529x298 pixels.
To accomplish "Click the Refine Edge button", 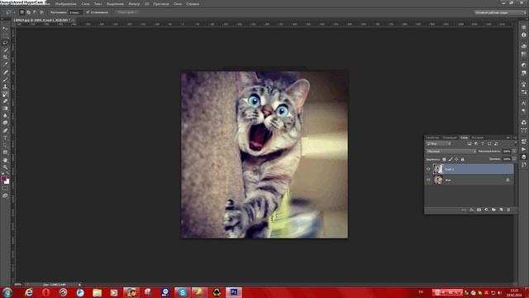I will 126,12.
